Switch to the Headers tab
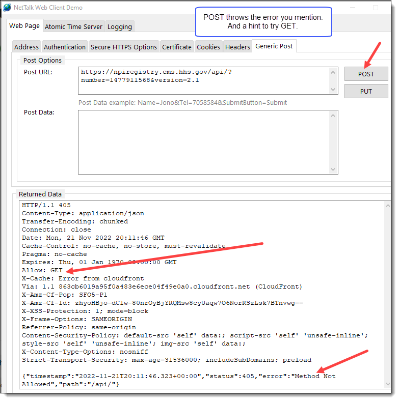399x401 pixels. [237, 47]
